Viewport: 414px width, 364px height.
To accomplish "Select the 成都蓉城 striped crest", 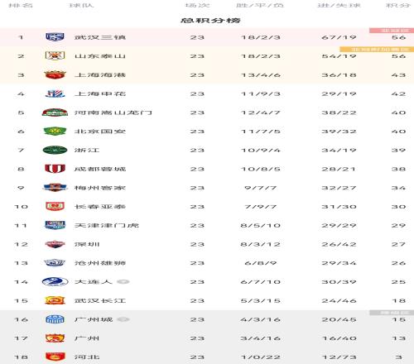I will (55, 169).
